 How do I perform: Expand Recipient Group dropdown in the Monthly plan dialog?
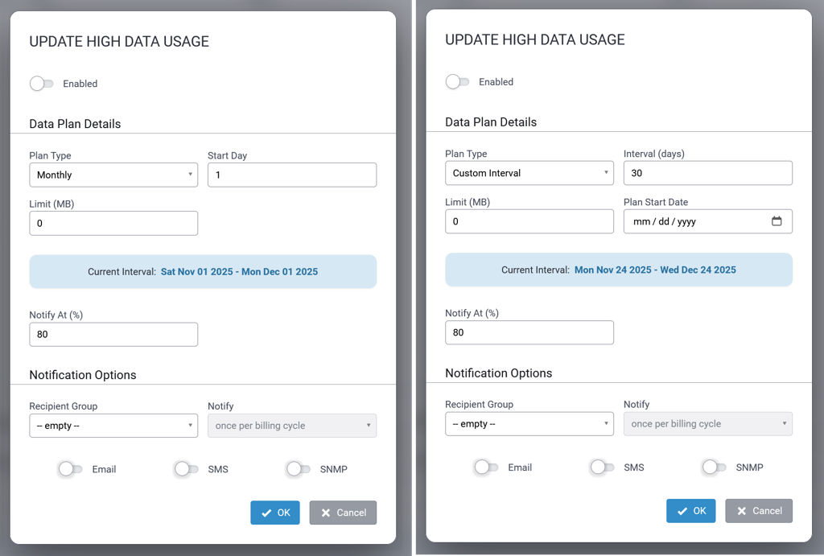(113, 426)
